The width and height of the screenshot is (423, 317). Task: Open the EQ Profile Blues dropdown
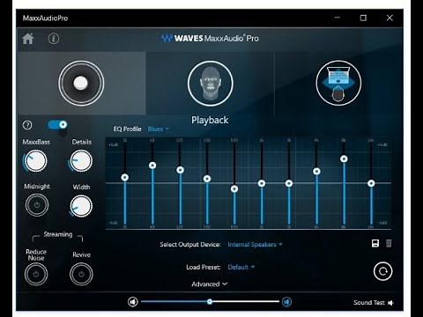tap(158, 129)
